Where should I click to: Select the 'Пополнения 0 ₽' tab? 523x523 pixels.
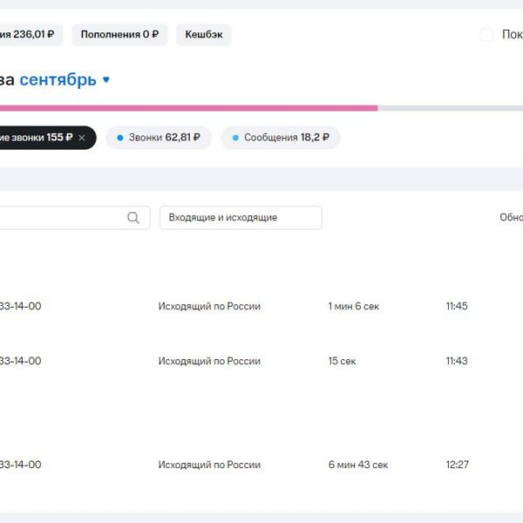[119, 35]
